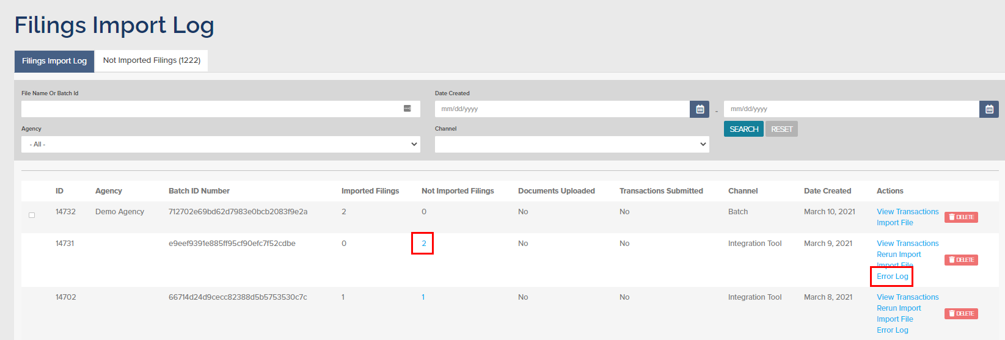Image resolution: width=1005 pixels, height=340 pixels.
Task: Switch to Not Imported Filings tab
Action: [x=152, y=60]
